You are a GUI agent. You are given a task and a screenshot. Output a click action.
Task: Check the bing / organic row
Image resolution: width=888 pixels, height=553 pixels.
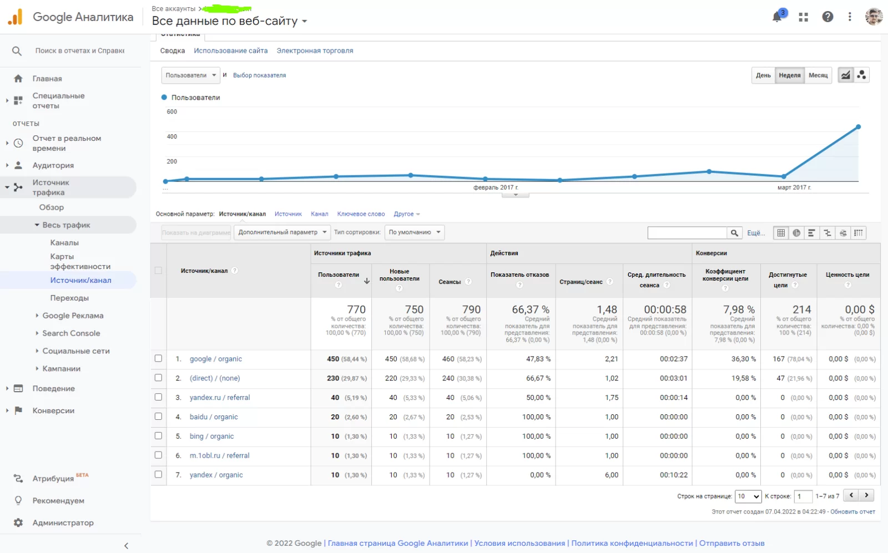click(x=158, y=436)
